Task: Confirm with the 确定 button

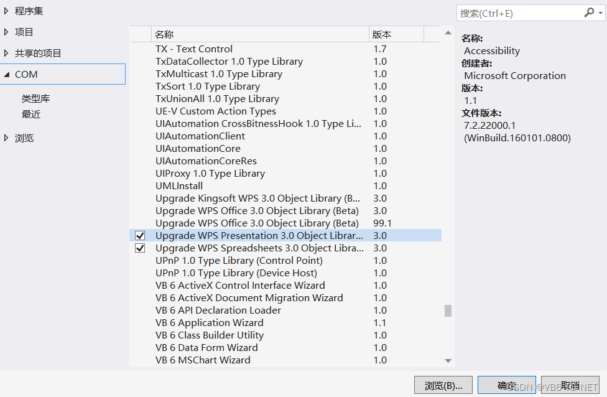Action: click(507, 385)
